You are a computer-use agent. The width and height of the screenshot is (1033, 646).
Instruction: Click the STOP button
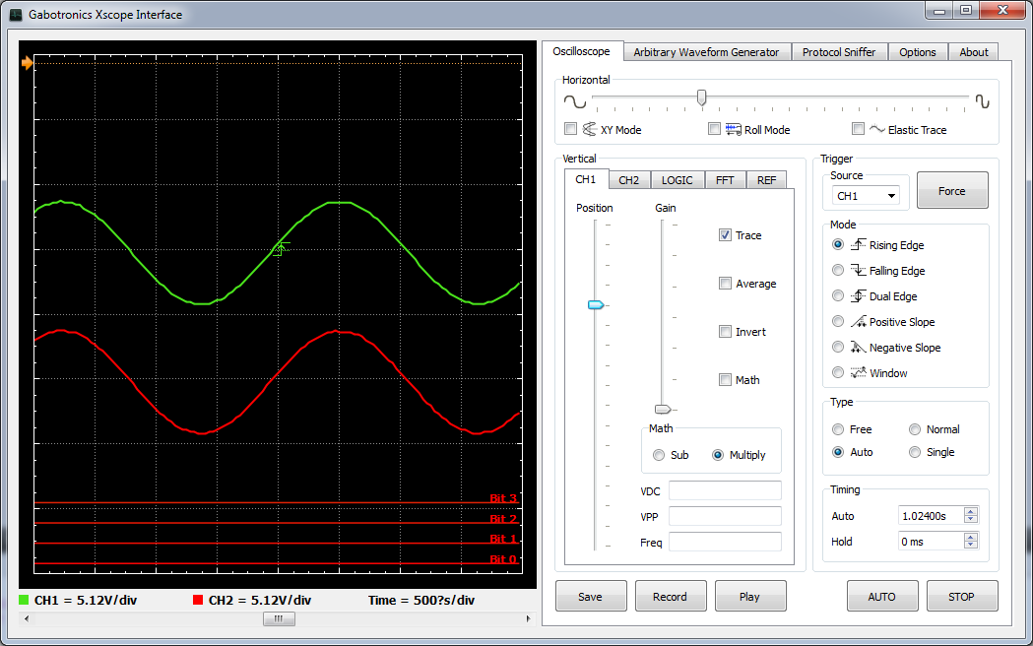961,596
